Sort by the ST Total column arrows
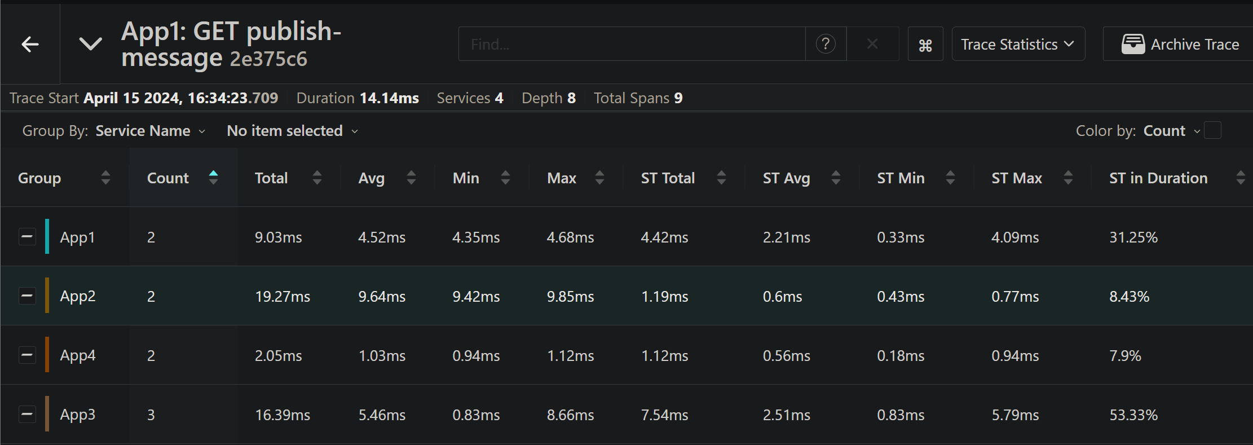Image resolution: width=1253 pixels, height=445 pixels. click(x=721, y=178)
